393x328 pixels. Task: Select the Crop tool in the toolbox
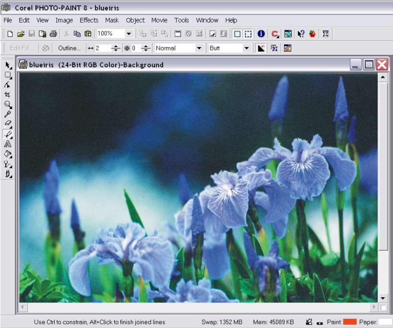click(x=8, y=95)
